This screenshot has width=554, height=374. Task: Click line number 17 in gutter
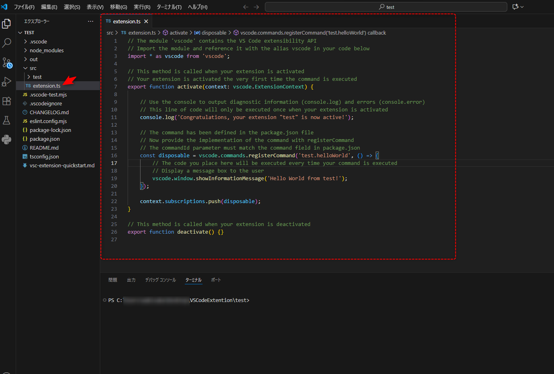click(114, 163)
